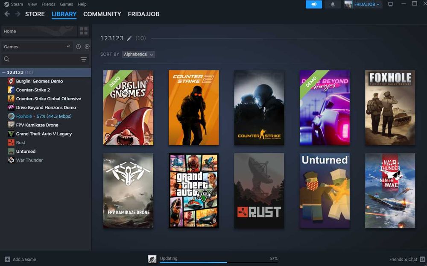Click Burglin' Gnomes Demo icon in sidebar
427x266 pixels.
click(x=11, y=81)
